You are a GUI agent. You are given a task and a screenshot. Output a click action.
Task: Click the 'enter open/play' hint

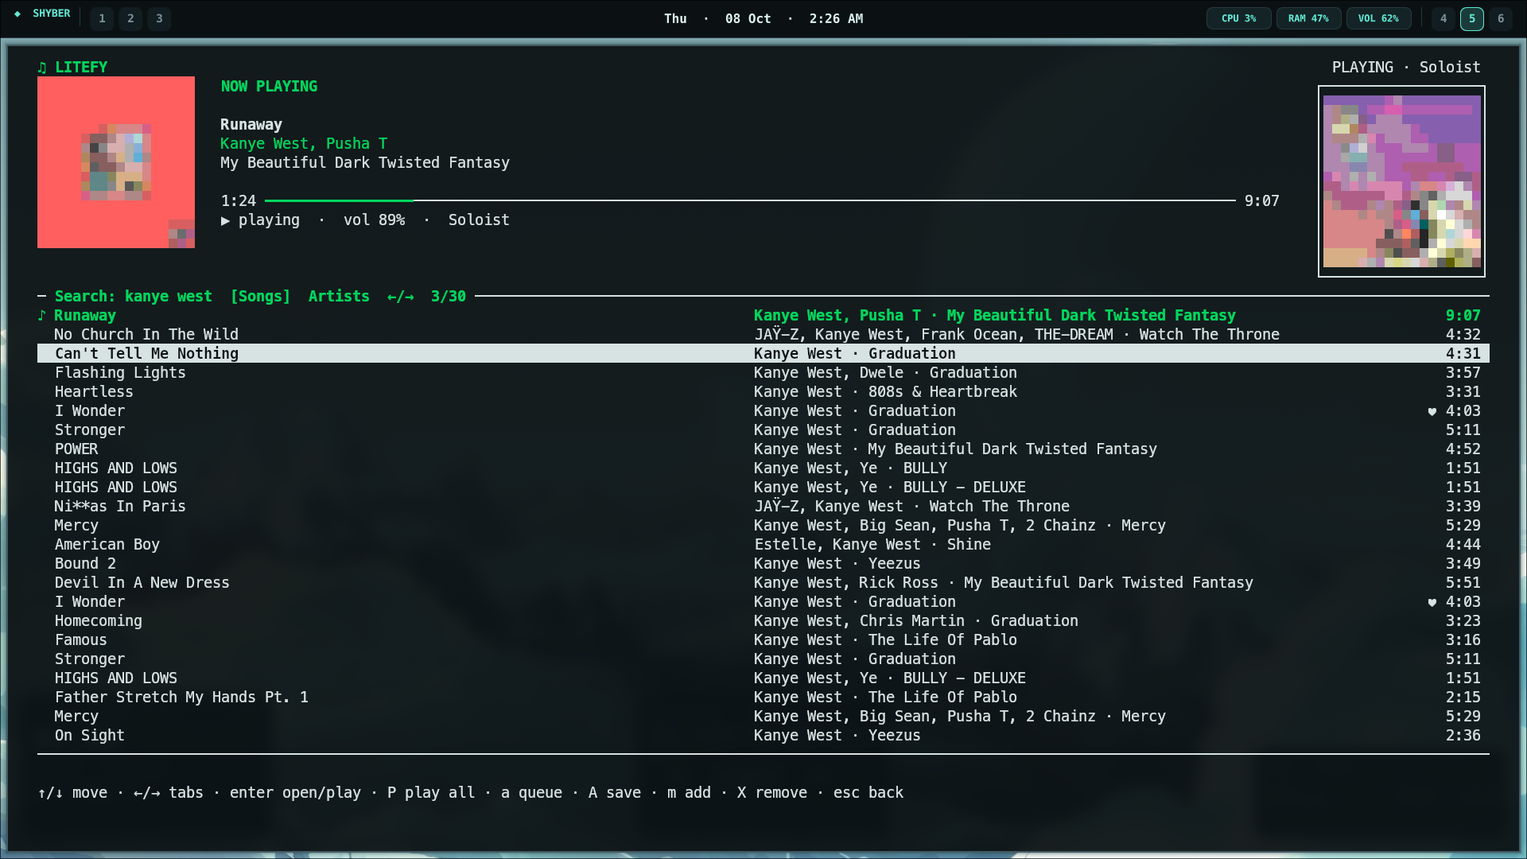click(x=295, y=793)
